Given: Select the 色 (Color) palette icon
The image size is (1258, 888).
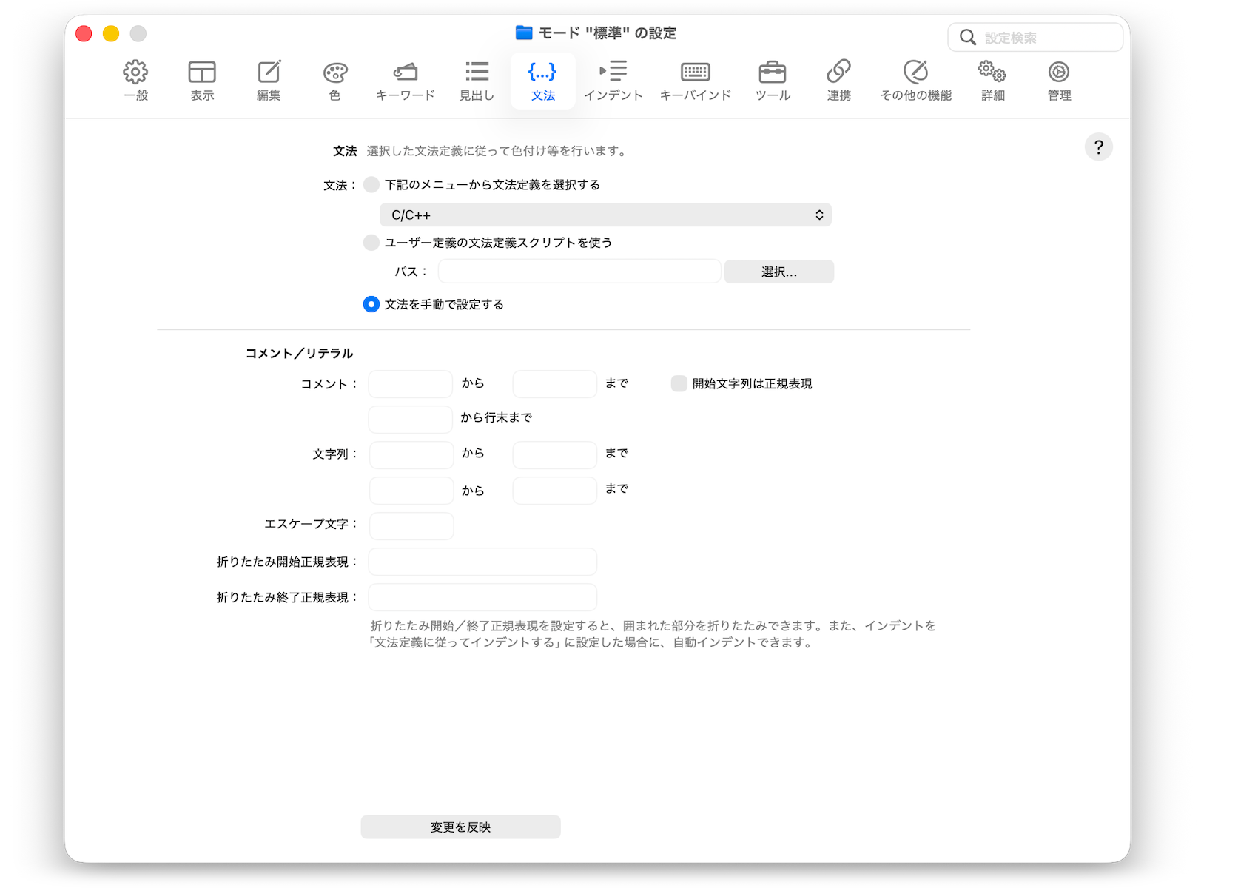Looking at the screenshot, I should pyautogui.click(x=334, y=80).
